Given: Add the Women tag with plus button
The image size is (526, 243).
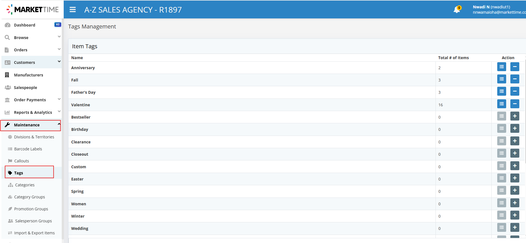Looking at the screenshot, I should point(515,203).
